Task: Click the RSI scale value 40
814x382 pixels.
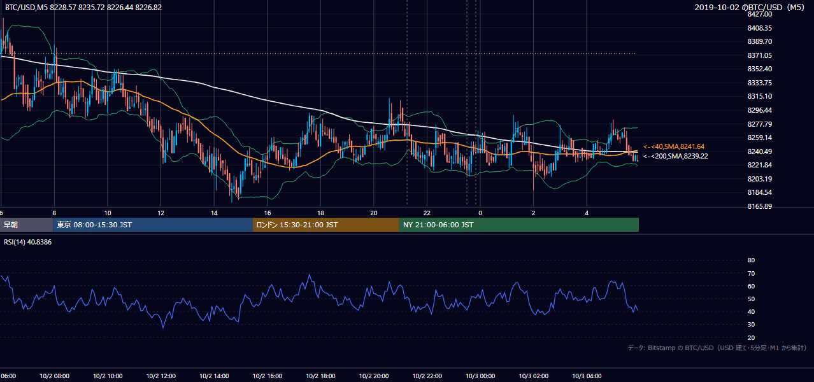Action: click(751, 311)
